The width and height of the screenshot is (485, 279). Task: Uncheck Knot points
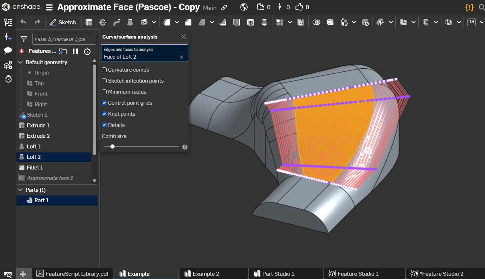(x=104, y=114)
